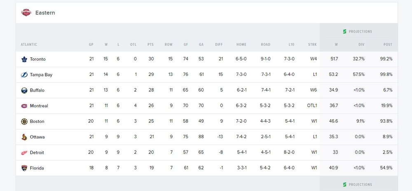Sort by L10 column header
Image resolution: width=412 pixels, height=191 pixels.
[x=291, y=45]
